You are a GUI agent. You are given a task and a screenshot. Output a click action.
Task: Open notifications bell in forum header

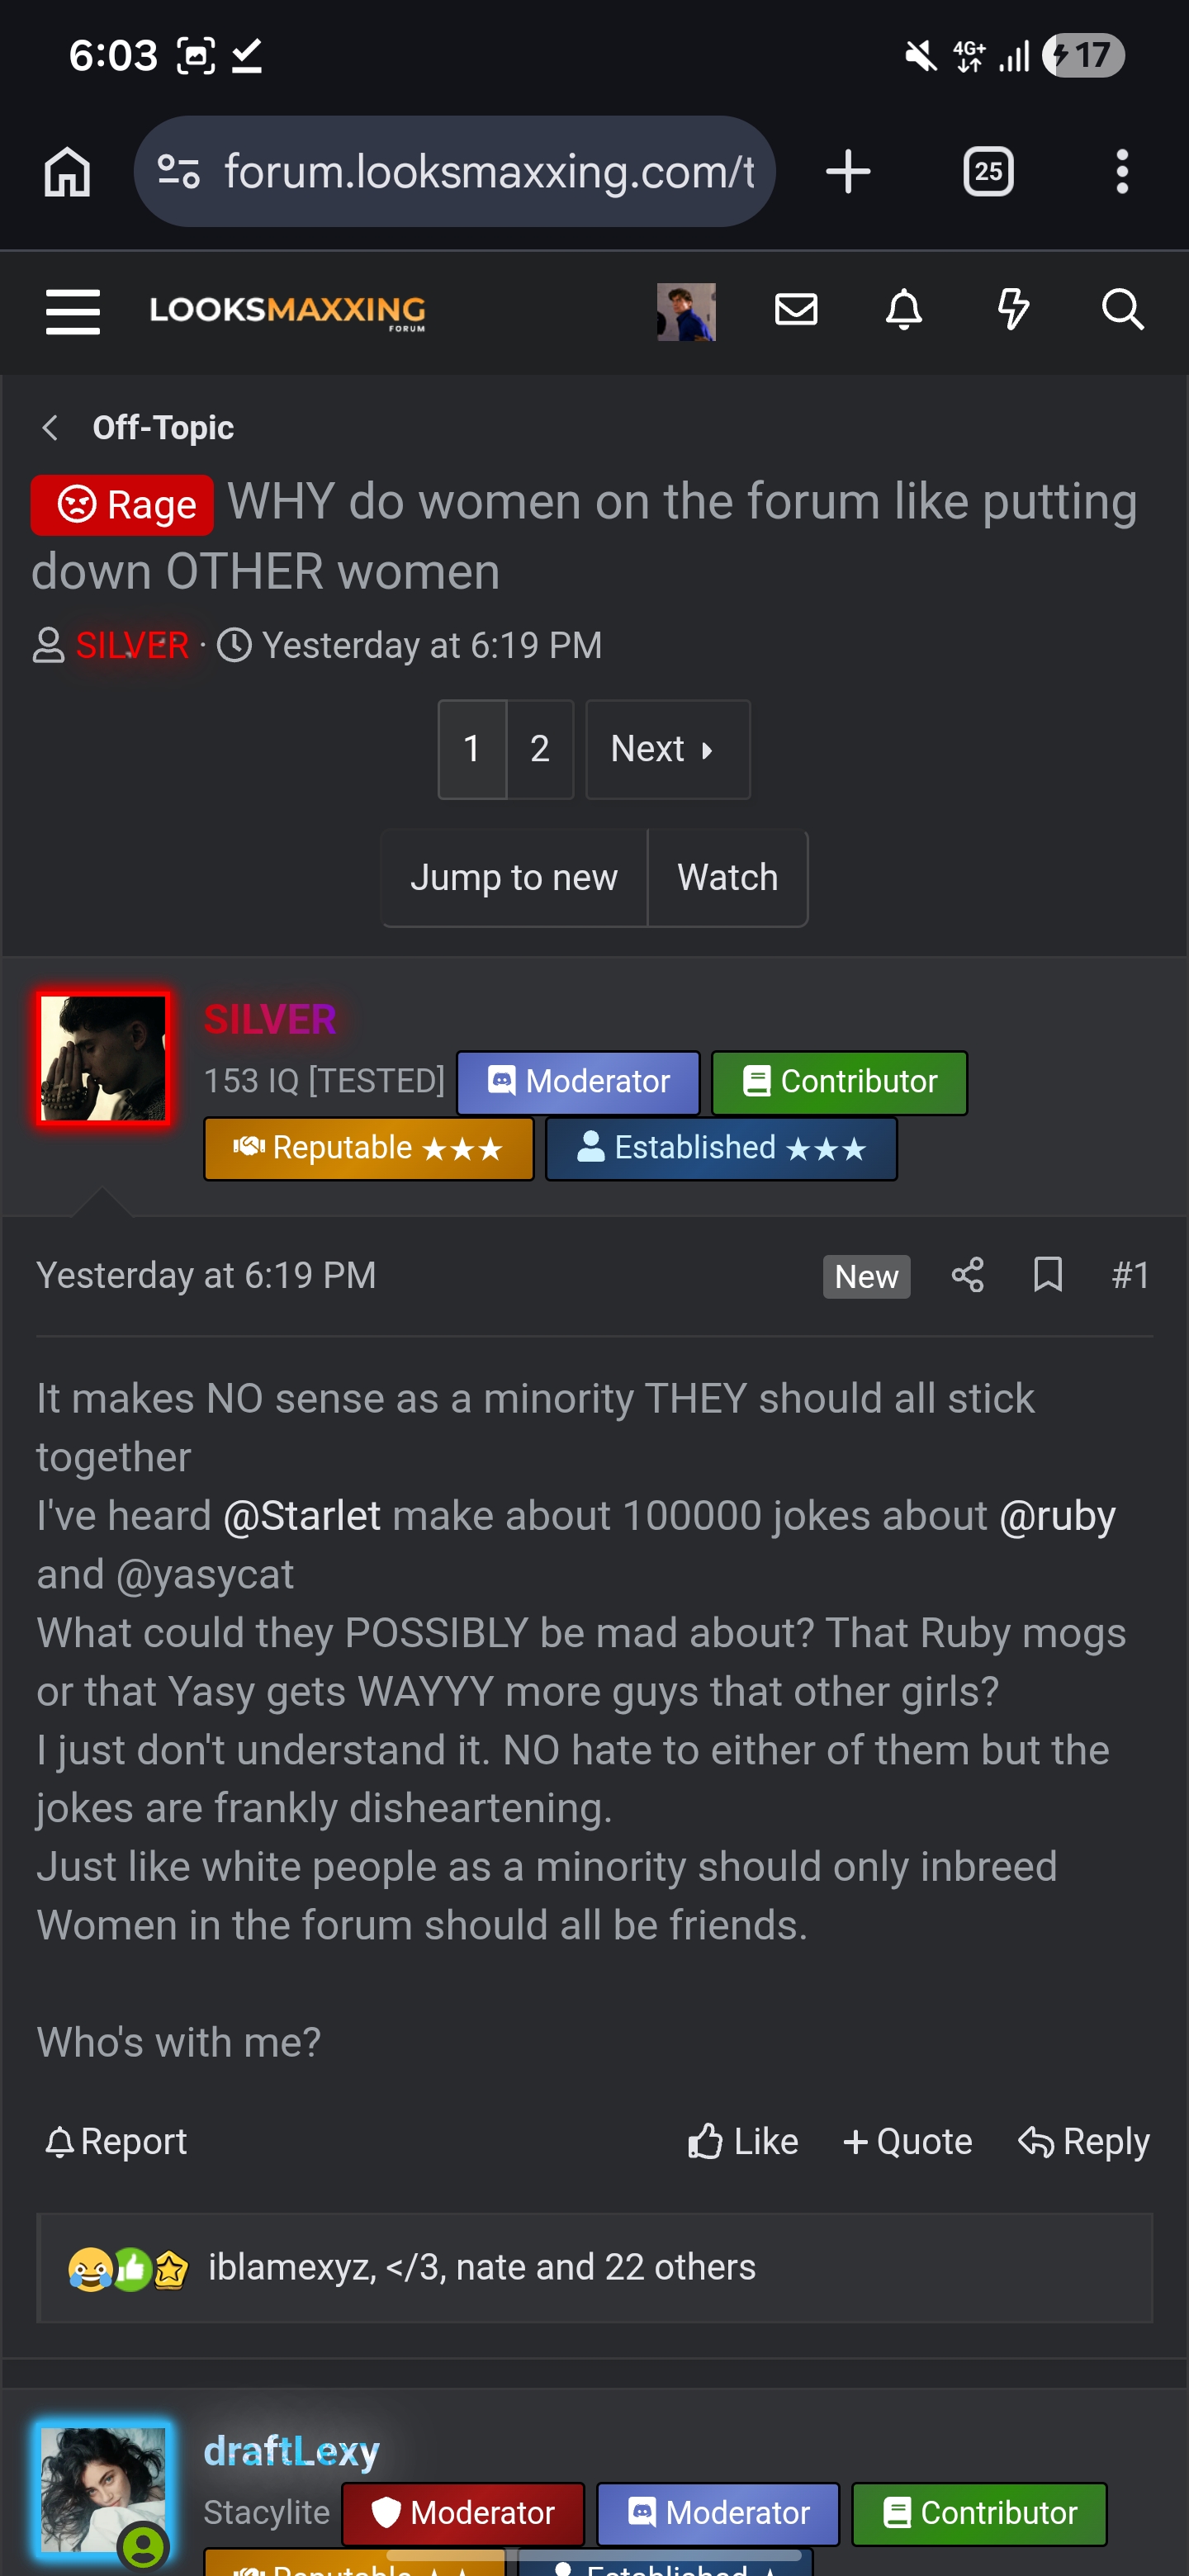(x=904, y=310)
